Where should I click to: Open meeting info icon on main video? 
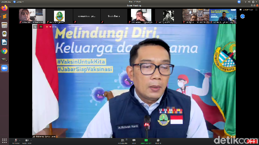35,27
